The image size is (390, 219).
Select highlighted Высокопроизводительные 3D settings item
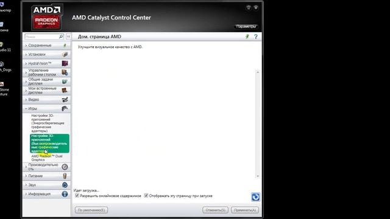49,144
